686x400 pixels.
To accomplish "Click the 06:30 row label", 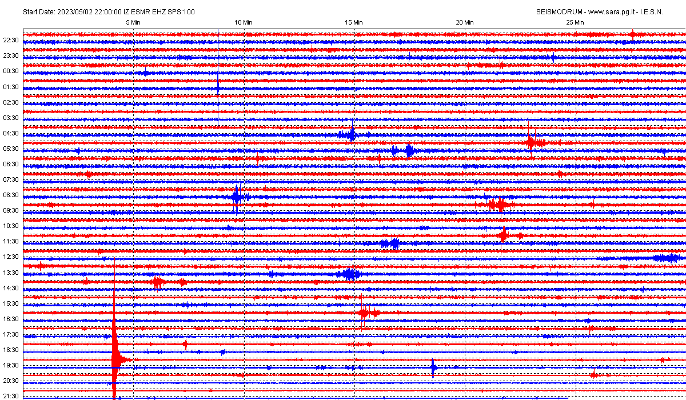I will click(x=11, y=164).
